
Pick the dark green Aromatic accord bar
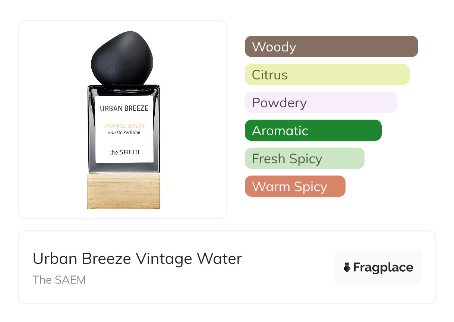(313, 130)
